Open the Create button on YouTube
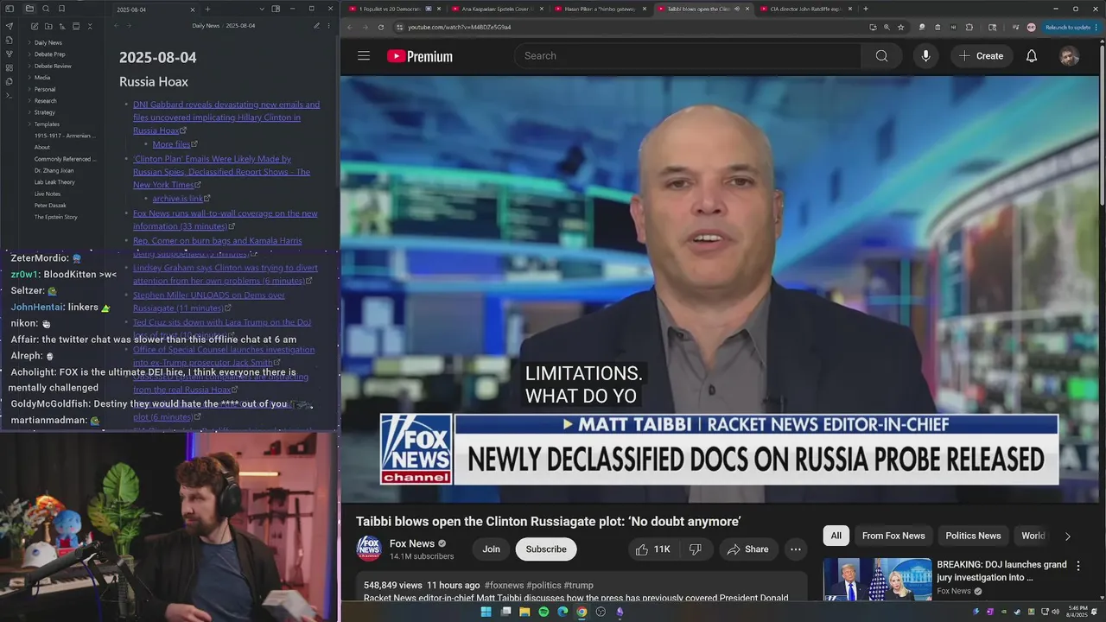The height and width of the screenshot is (622, 1106). 982,56
